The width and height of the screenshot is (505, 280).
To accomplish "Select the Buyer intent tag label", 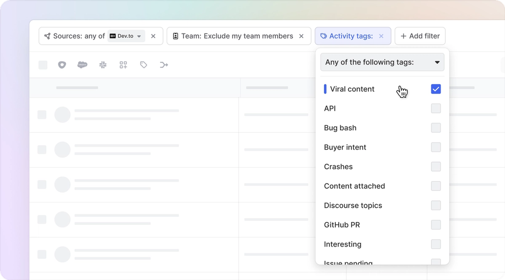I will pos(345,147).
